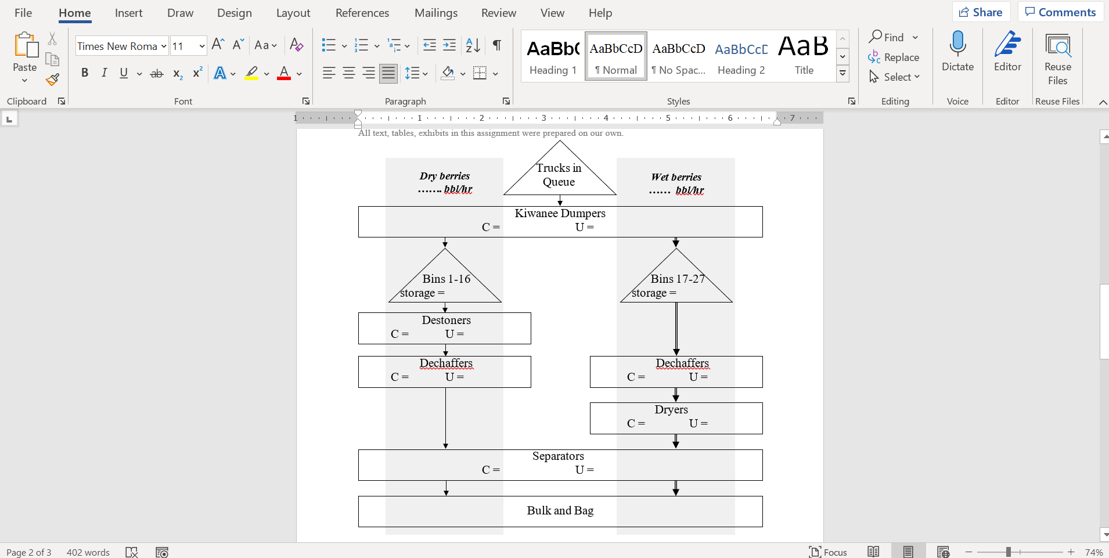Switch to Focus mode in status bar
The image size is (1109, 558).
pos(829,552)
